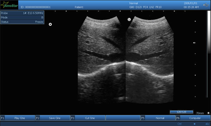This screenshot has width=211, height=126.
Task: Select the Play Cine button
Action: 18,118
